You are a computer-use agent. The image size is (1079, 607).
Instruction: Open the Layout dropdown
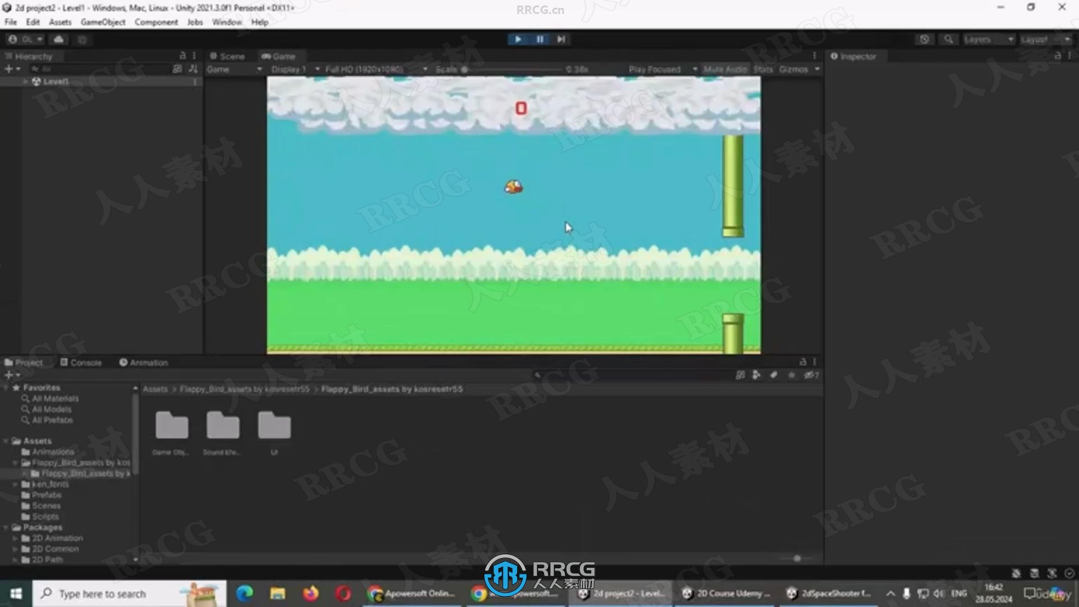pos(1046,39)
